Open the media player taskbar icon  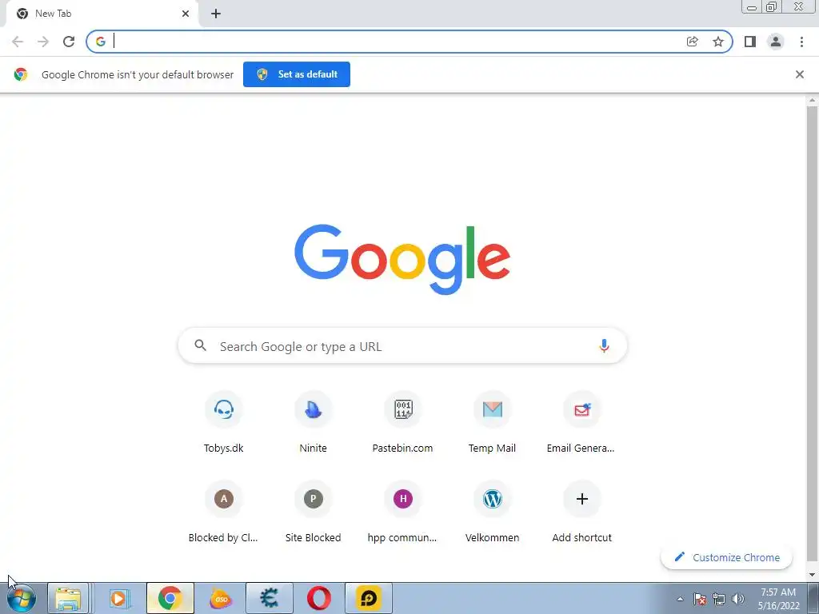click(x=119, y=598)
